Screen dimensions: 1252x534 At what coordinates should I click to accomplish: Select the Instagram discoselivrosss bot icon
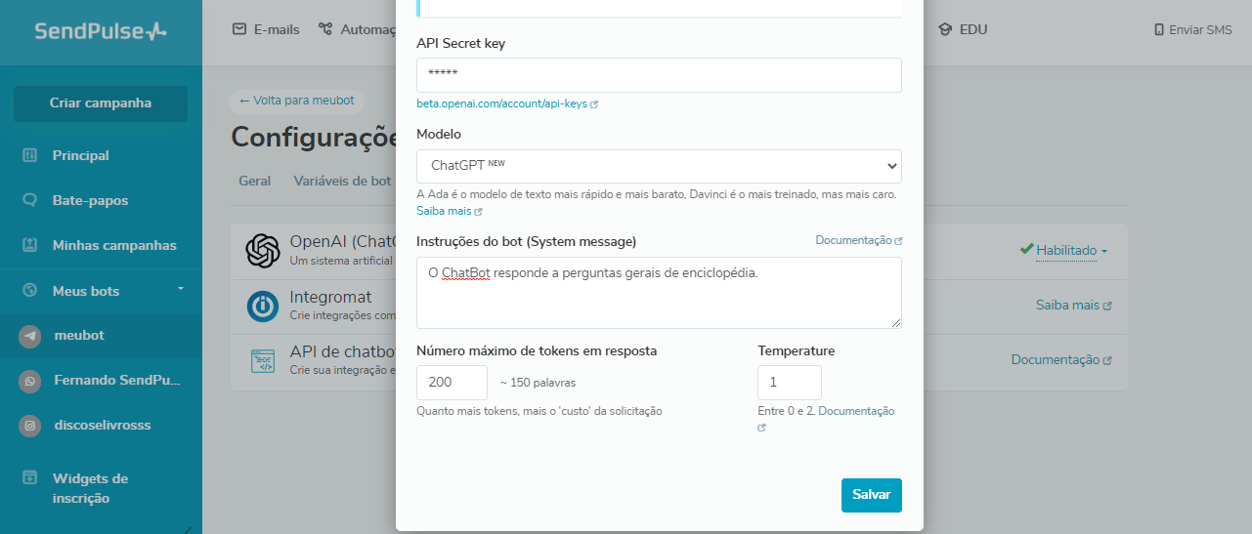coord(30,426)
